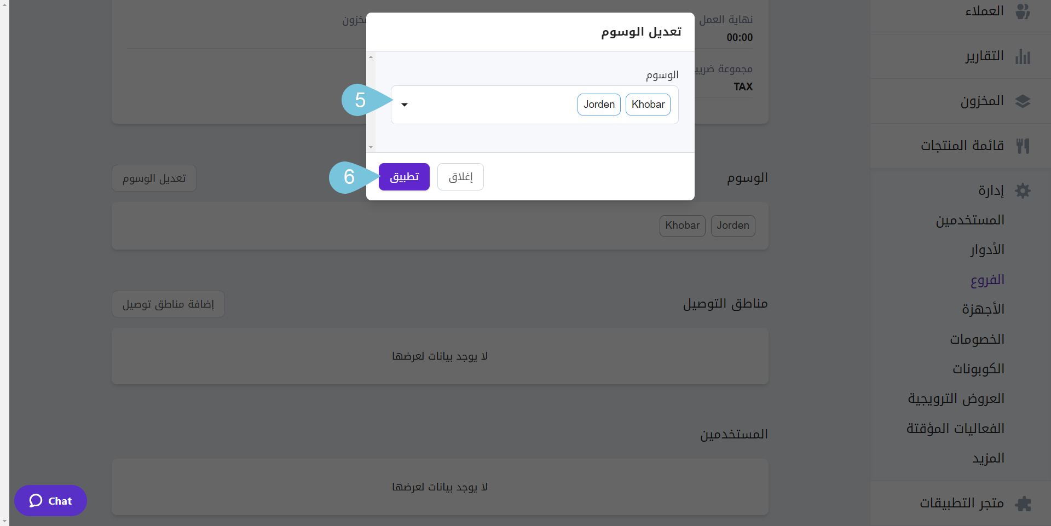Open the Chat support widget
This screenshot has width=1051, height=526.
50,500
